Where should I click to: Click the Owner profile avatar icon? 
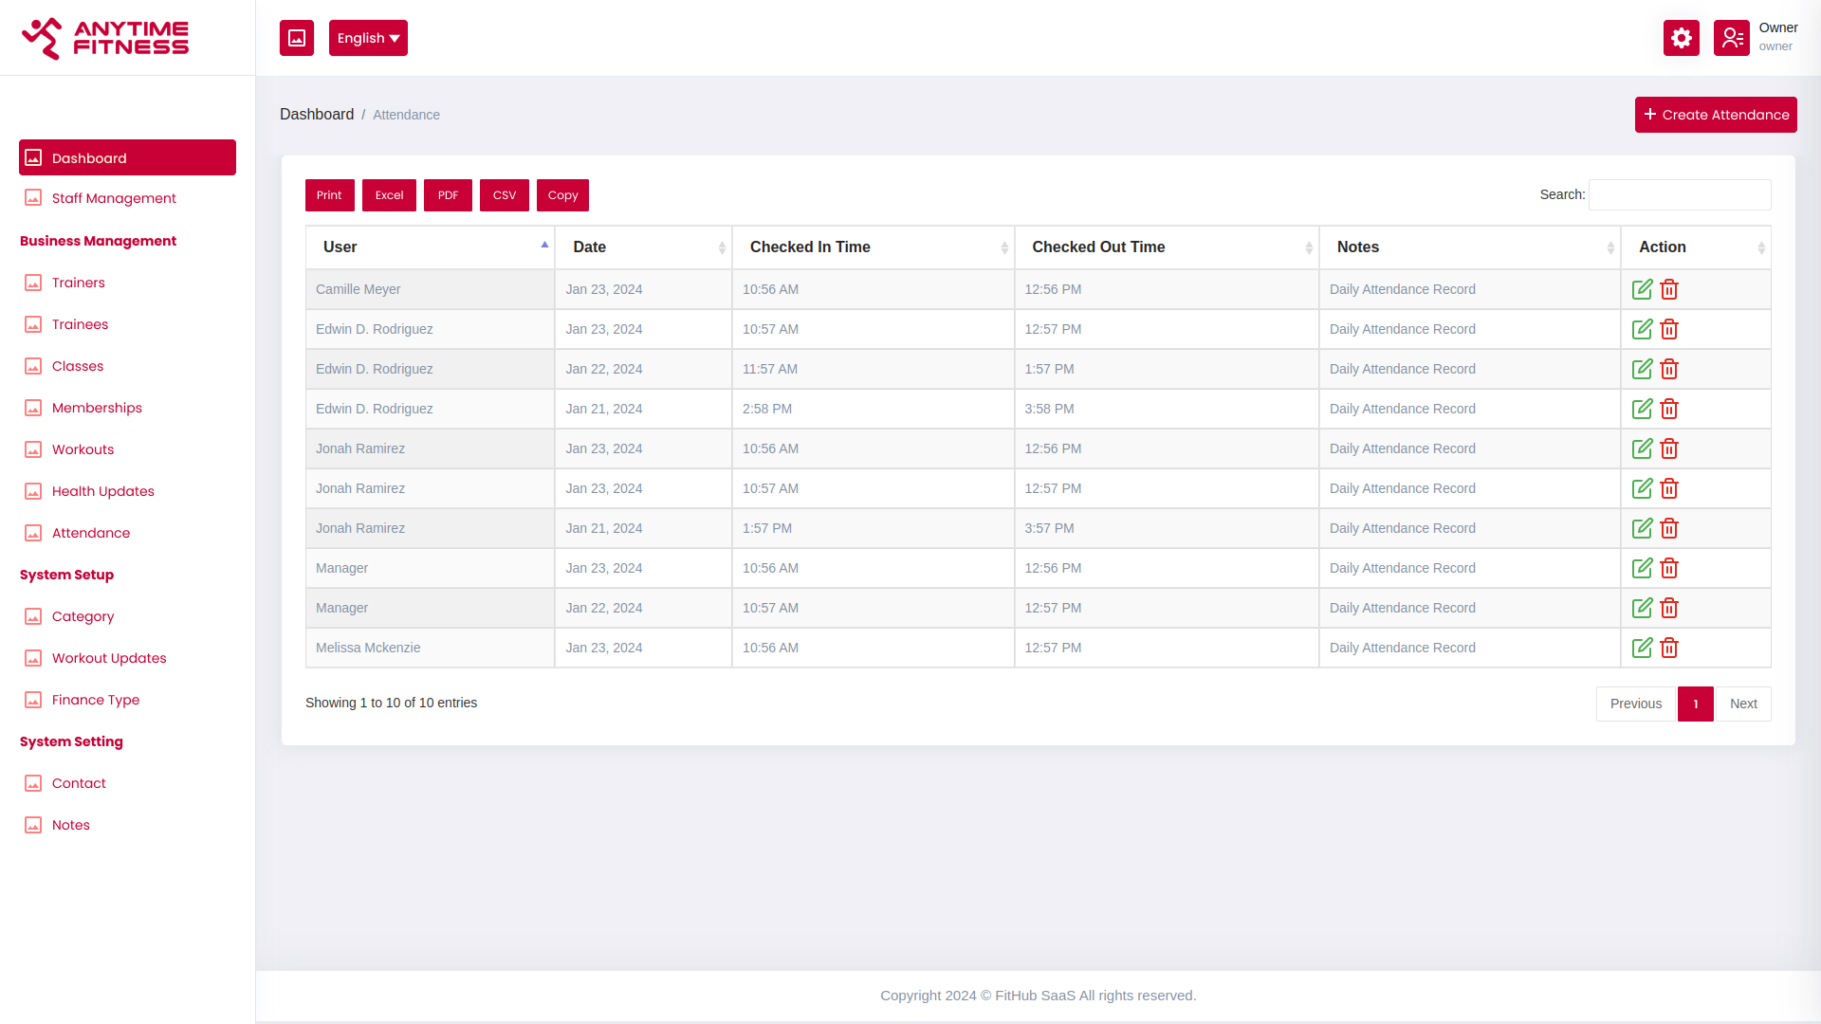(x=1731, y=38)
